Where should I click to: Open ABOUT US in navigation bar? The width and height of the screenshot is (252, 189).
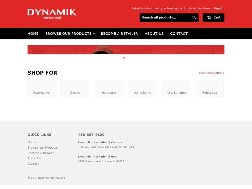point(154,34)
